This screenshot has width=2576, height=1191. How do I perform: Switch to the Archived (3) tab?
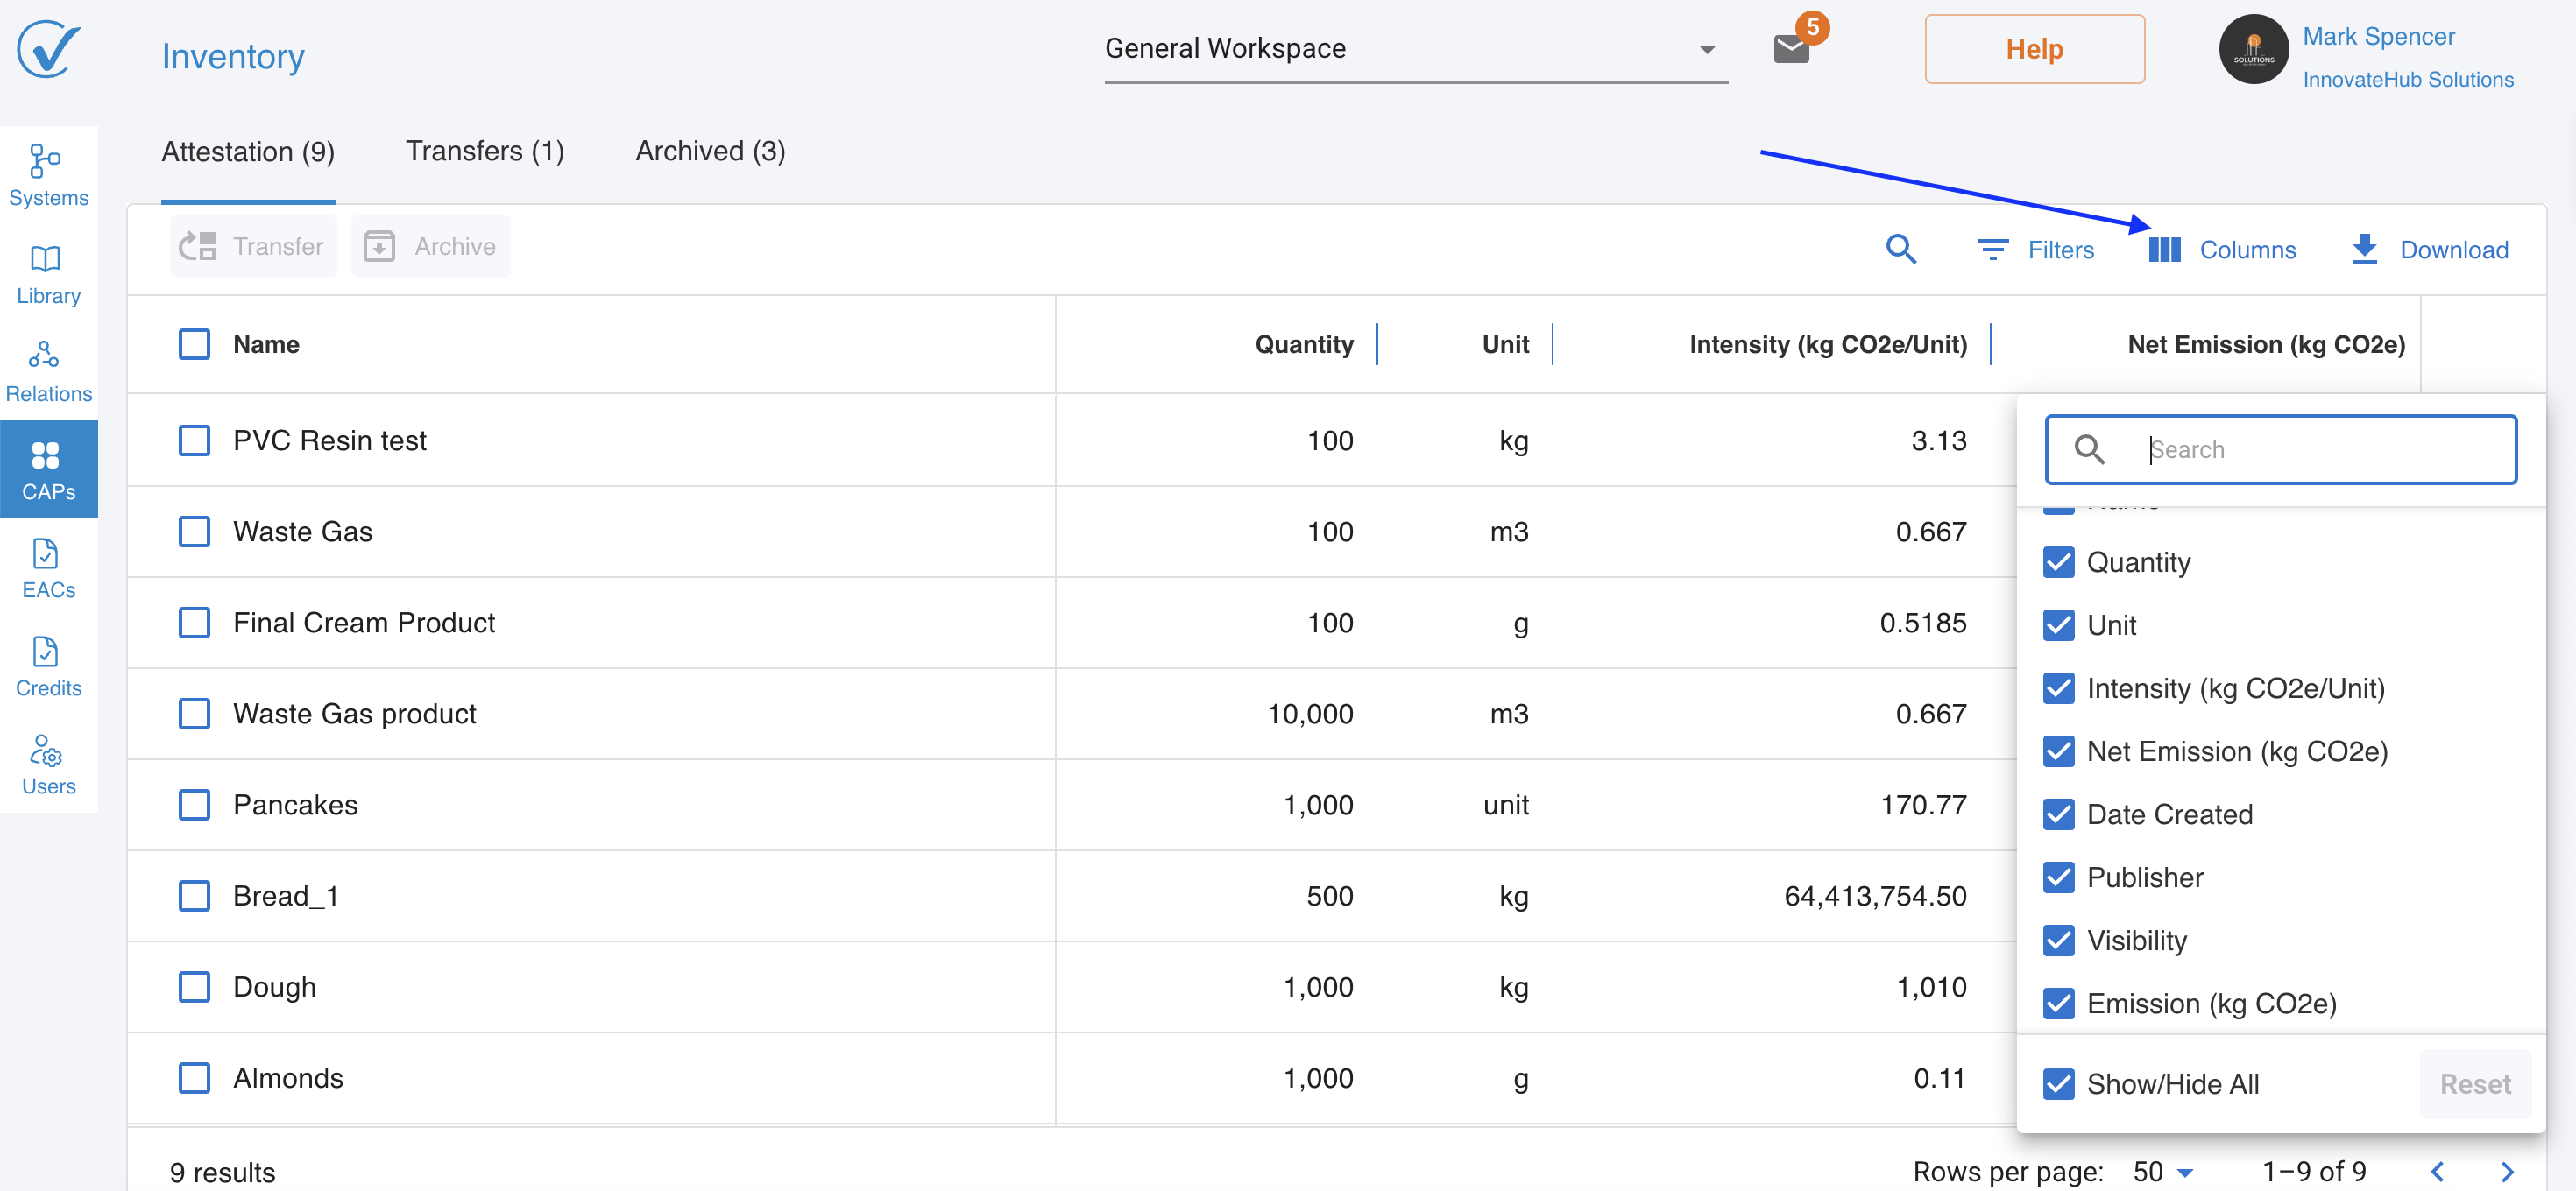[710, 151]
